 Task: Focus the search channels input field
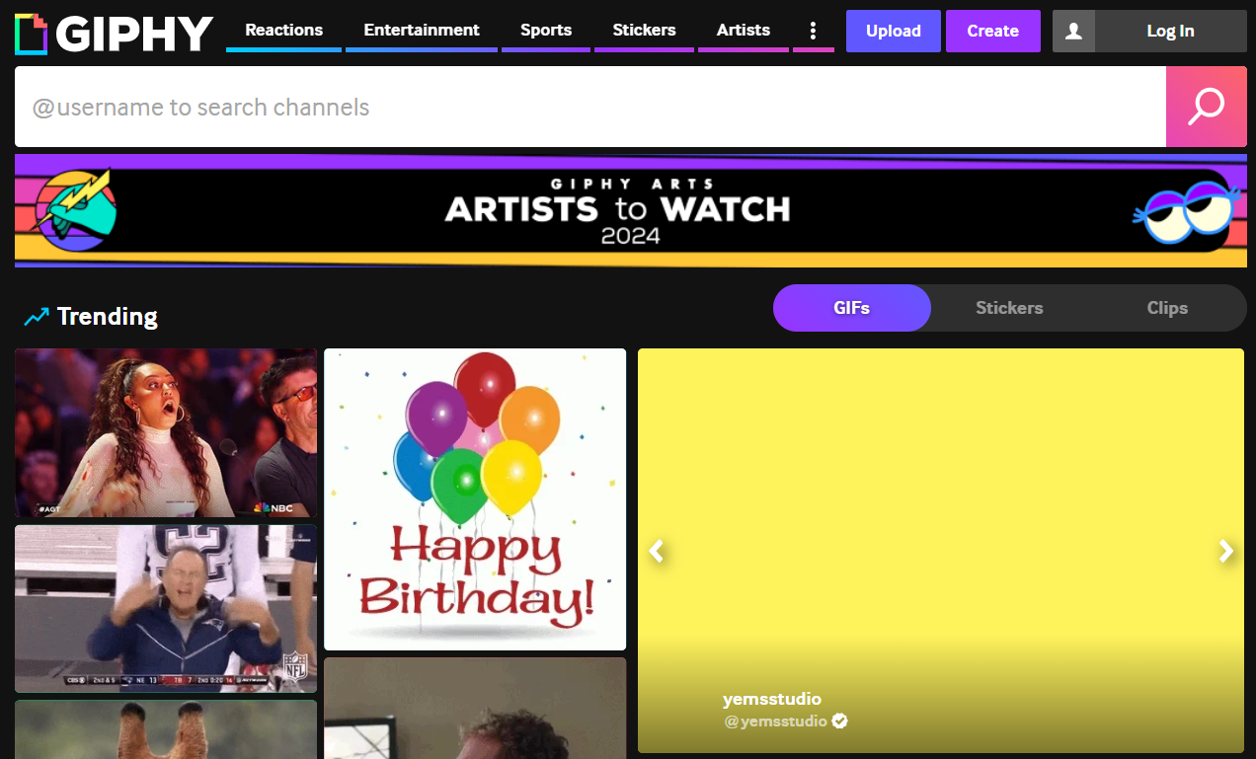[x=589, y=107]
